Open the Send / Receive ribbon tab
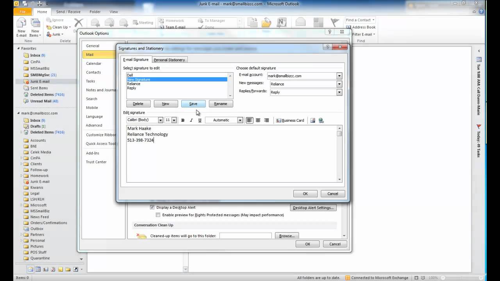 coord(68,12)
